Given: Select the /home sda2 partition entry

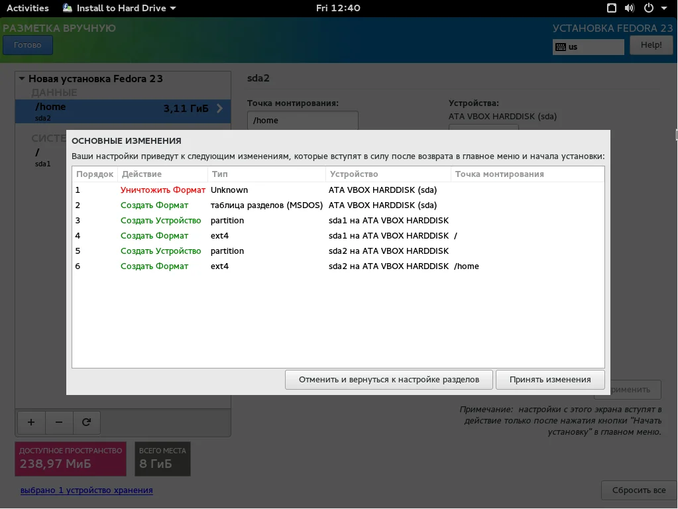Looking at the screenshot, I should pyautogui.click(x=123, y=111).
